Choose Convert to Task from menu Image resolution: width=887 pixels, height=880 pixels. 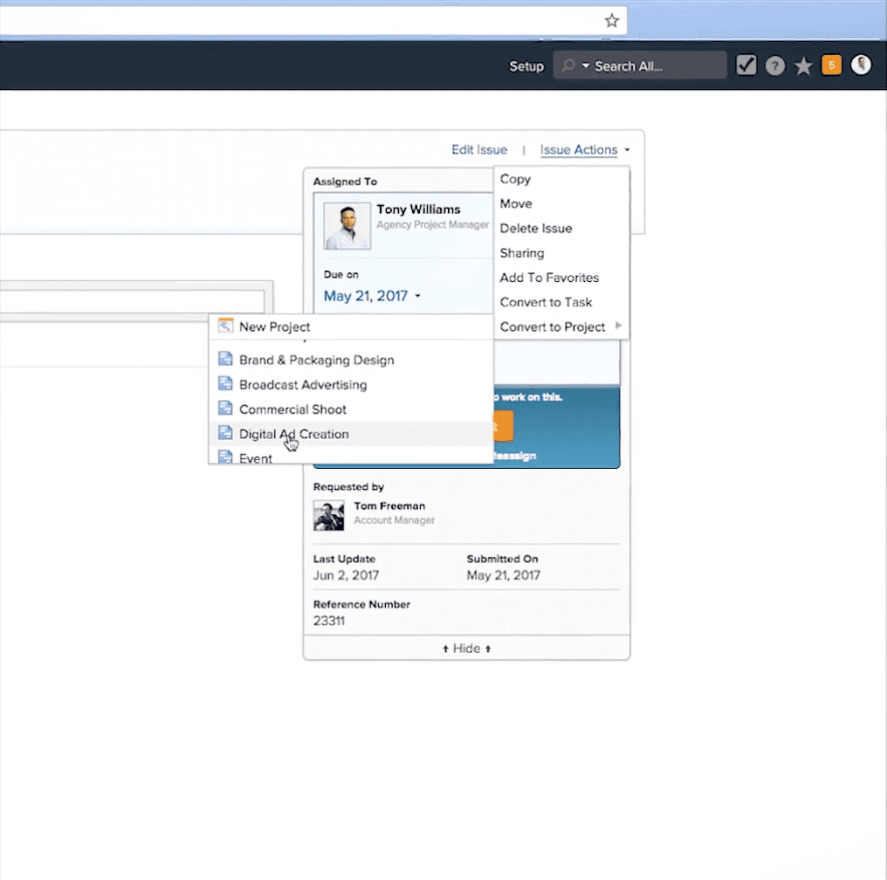point(546,302)
